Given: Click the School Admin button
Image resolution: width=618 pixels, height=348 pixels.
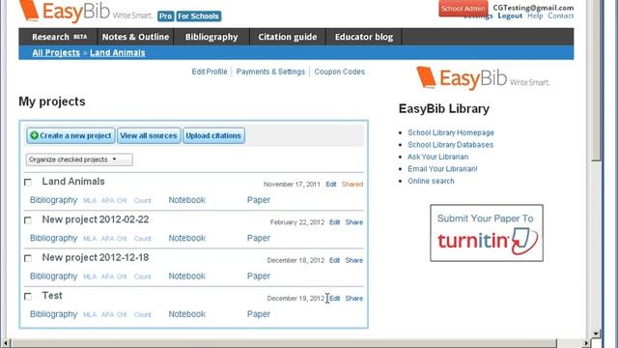Looking at the screenshot, I should coord(463,9).
